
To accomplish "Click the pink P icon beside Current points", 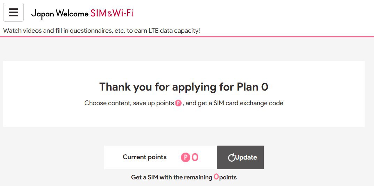I will pyautogui.click(x=185, y=157).
